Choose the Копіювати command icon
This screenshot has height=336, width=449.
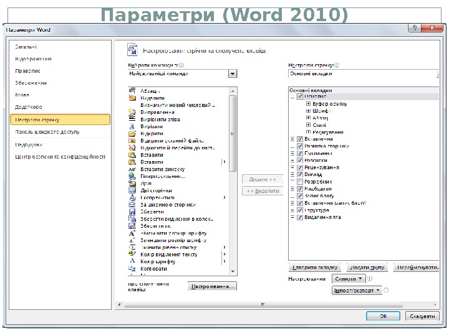pyautogui.click(x=132, y=269)
